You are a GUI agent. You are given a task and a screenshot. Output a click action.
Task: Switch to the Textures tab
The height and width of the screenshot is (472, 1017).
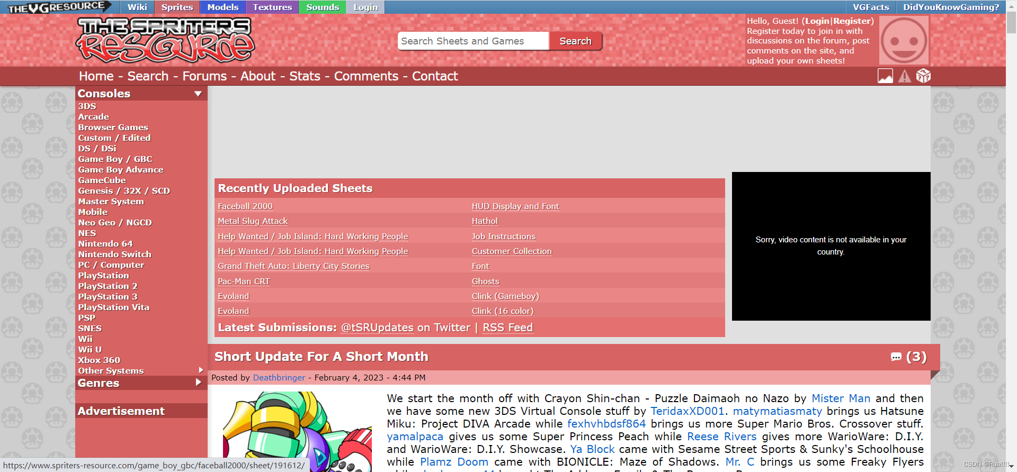(272, 7)
